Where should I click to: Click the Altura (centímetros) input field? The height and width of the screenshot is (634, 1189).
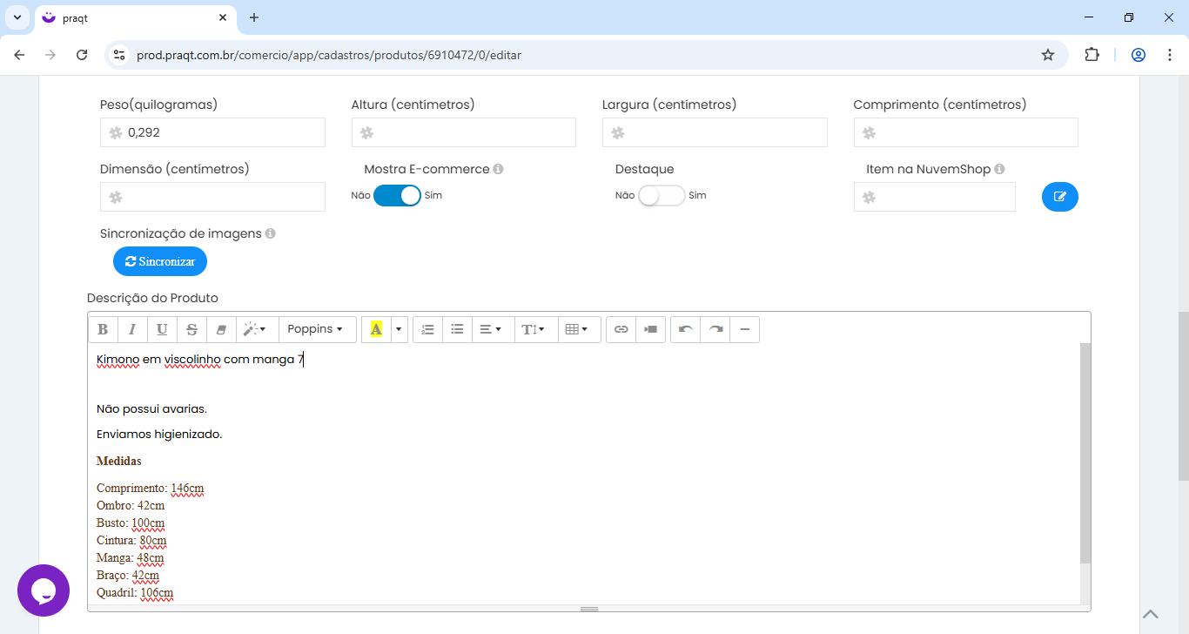(463, 132)
